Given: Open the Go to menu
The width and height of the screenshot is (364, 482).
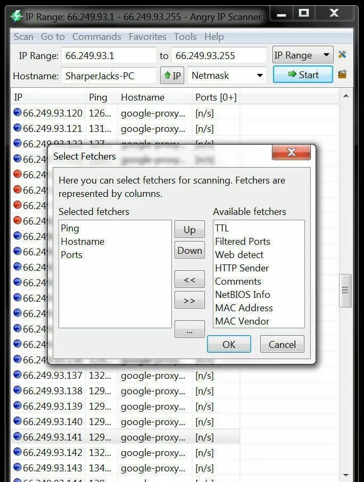Looking at the screenshot, I should [x=53, y=37].
